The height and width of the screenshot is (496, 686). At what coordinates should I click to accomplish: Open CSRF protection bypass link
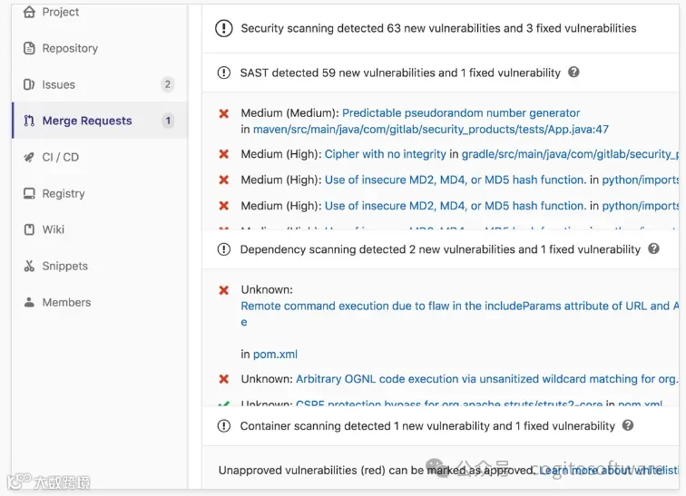coord(449,404)
